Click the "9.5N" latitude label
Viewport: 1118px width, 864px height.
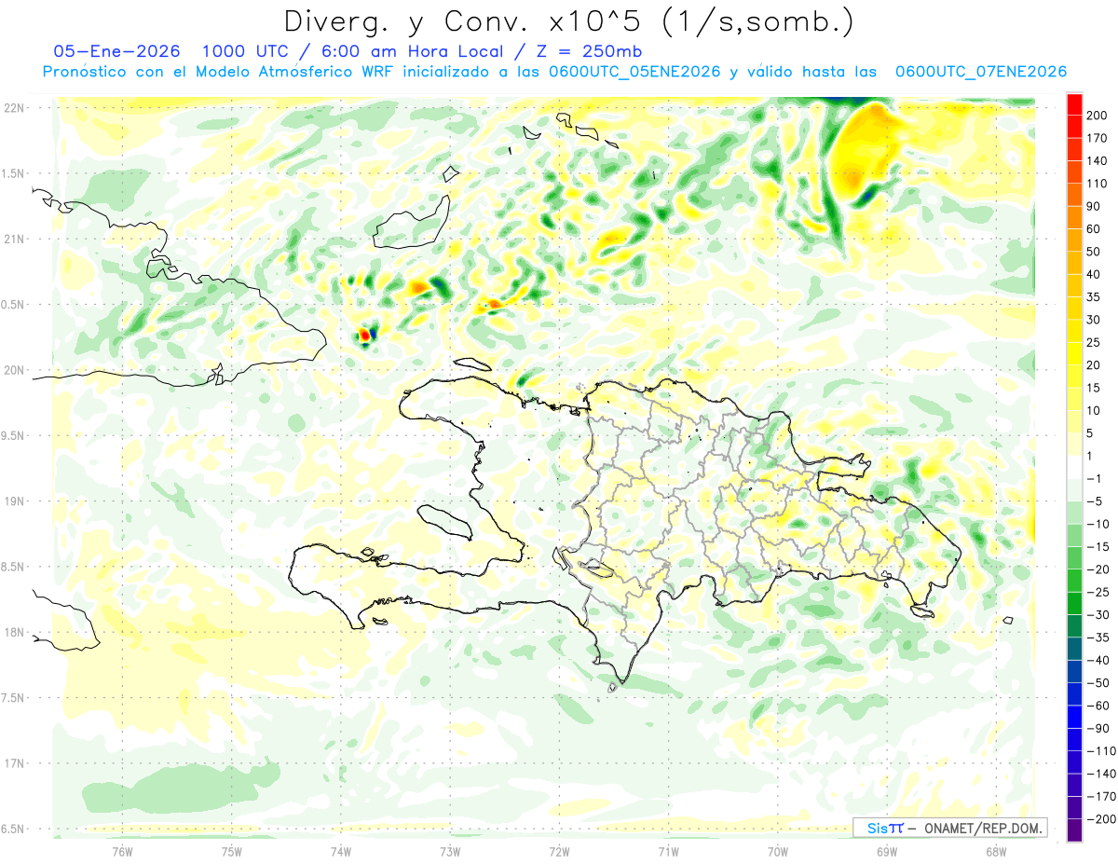tap(14, 436)
